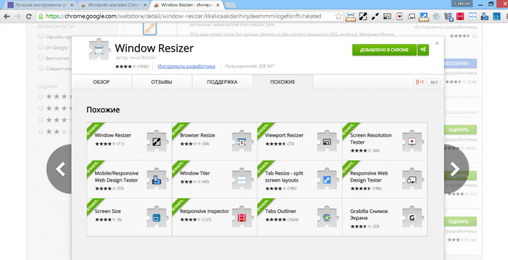Reload the page

click(x=28, y=16)
